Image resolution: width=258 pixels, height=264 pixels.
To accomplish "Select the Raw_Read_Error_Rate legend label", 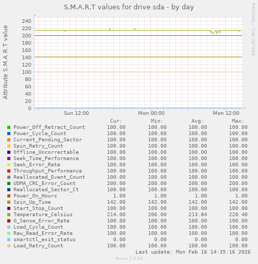I will [x=43, y=233].
